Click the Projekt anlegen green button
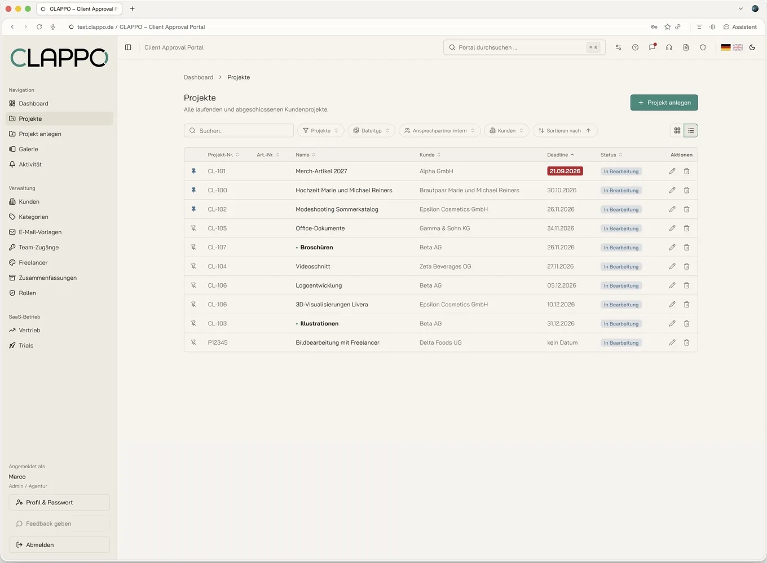The height and width of the screenshot is (563, 767). pos(664,103)
